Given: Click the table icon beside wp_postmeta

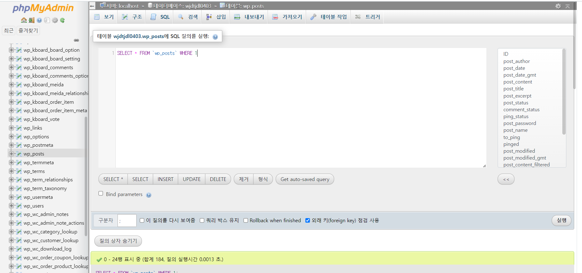Looking at the screenshot, I should (19, 145).
